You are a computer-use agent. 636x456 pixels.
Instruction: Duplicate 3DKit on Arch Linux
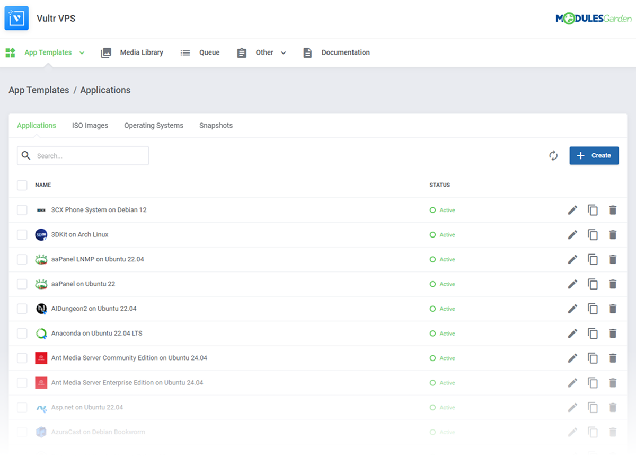pyautogui.click(x=593, y=234)
